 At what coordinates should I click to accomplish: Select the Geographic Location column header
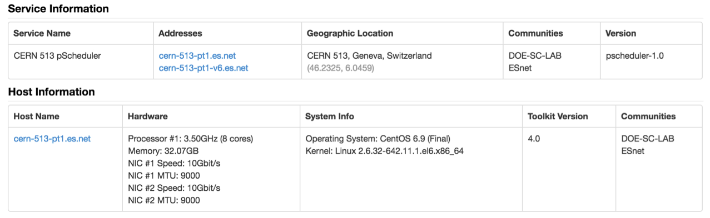tap(350, 33)
